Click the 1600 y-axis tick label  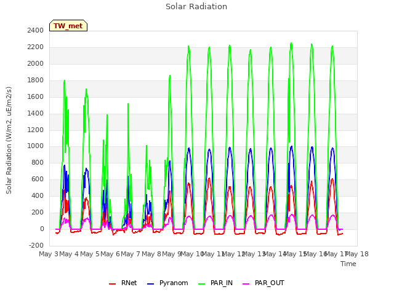[36, 96]
